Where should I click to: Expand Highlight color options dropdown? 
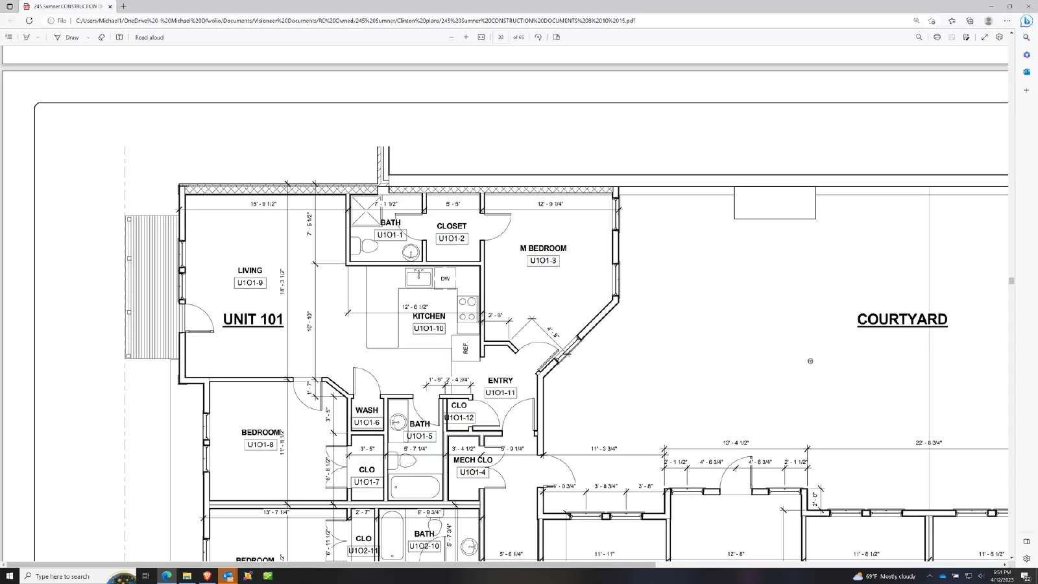[38, 37]
